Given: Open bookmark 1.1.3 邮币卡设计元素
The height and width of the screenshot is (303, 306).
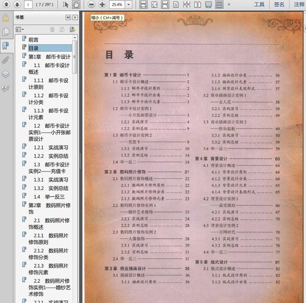Looking at the screenshot, I should (48, 114).
